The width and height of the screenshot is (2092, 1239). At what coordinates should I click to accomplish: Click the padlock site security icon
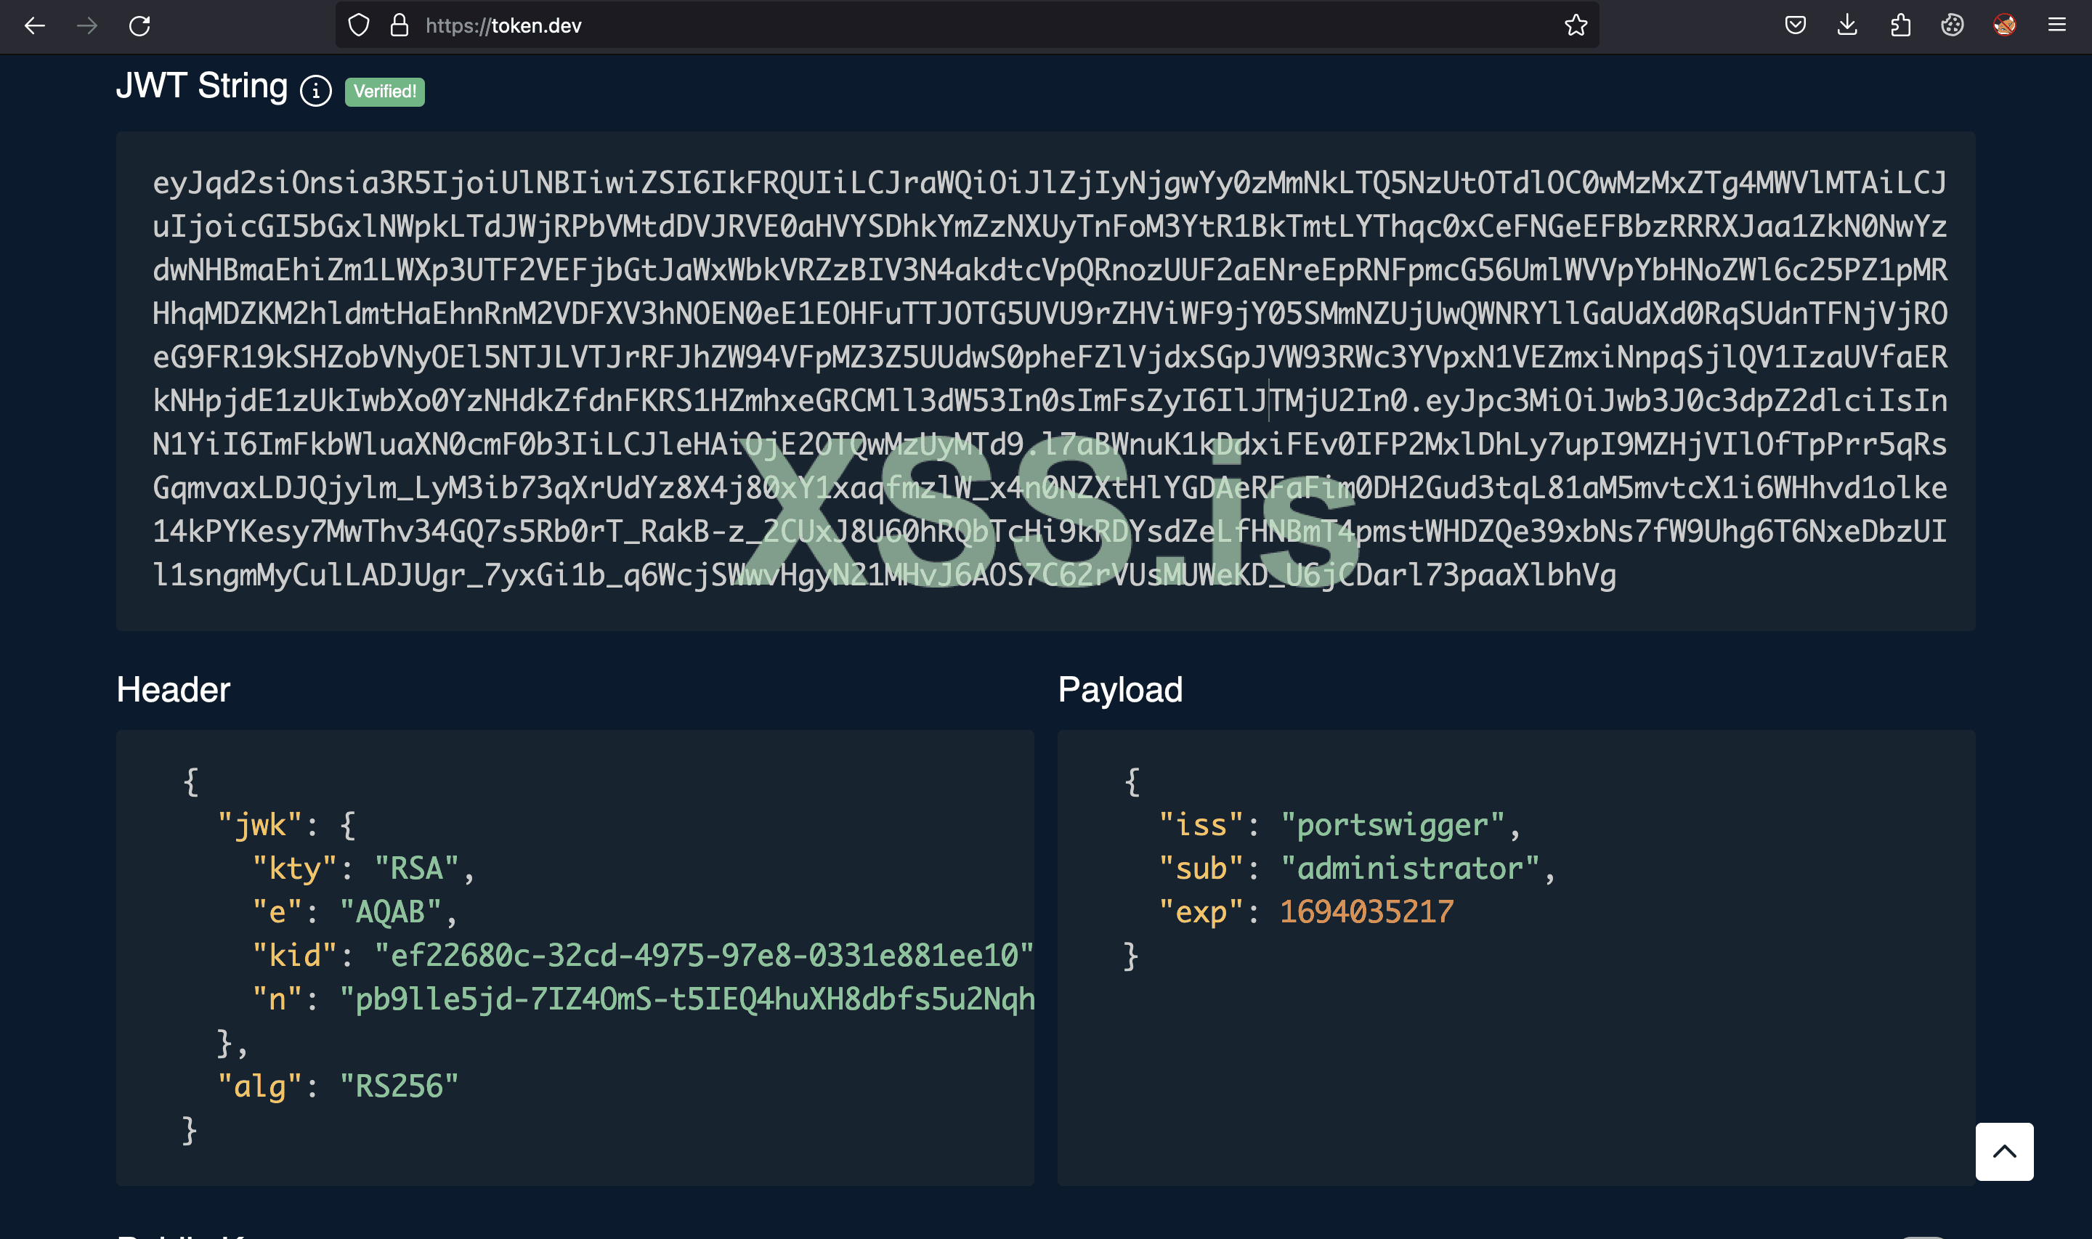coord(400,26)
